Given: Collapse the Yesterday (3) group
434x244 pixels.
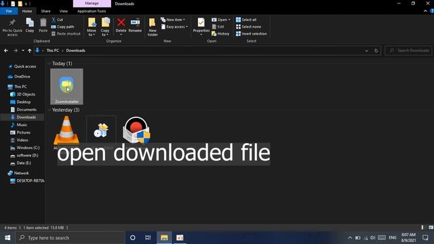Looking at the screenshot, I should 50,110.
